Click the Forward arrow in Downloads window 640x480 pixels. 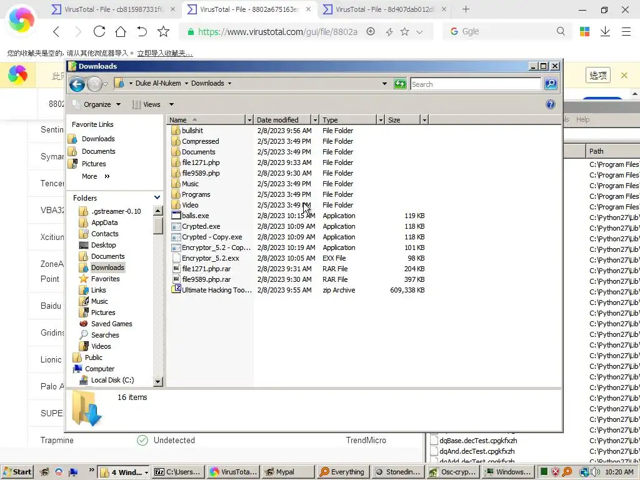point(95,84)
